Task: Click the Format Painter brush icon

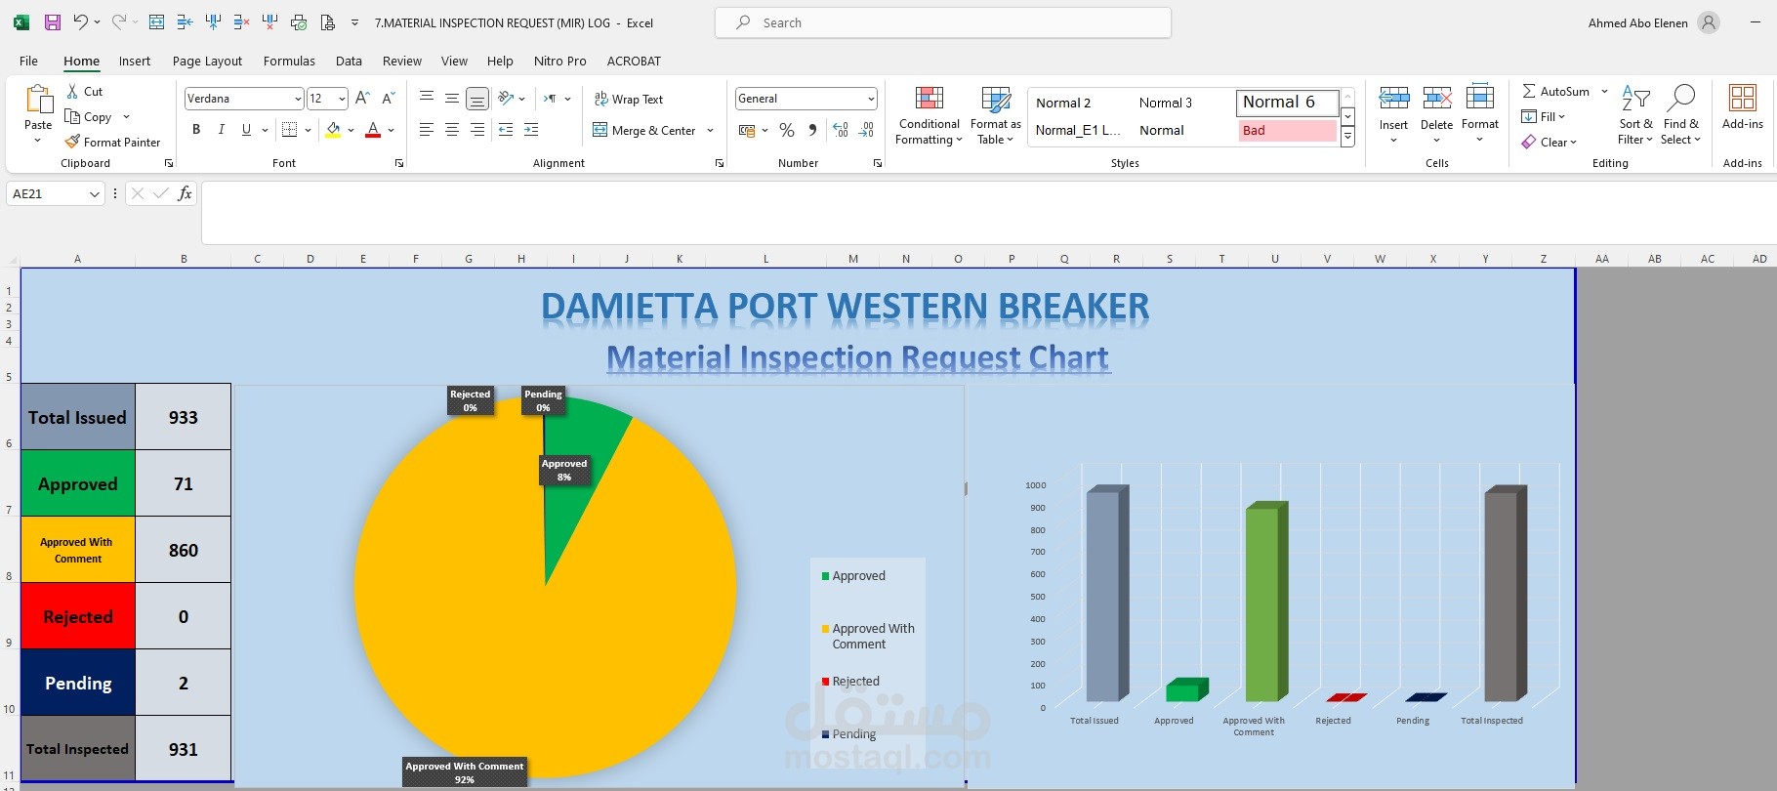Action: (72, 142)
